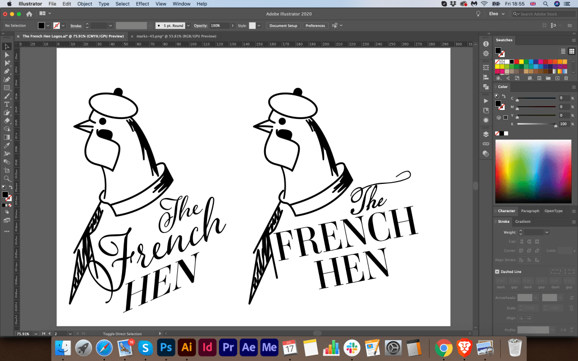Swap fill and stroke in Color panel
The height and width of the screenshot is (361, 578).
point(505,96)
